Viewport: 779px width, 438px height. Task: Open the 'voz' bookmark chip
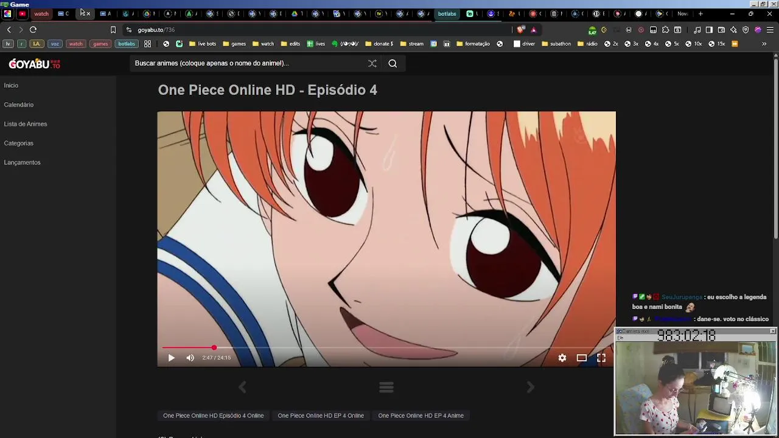click(x=55, y=44)
